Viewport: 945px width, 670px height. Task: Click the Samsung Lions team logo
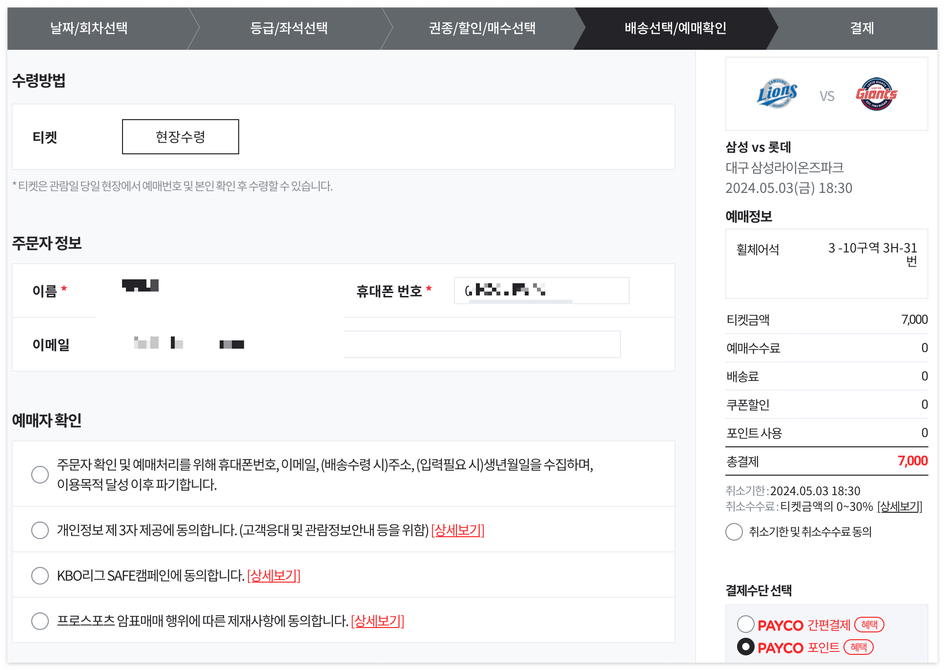click(x=777, y=93)
